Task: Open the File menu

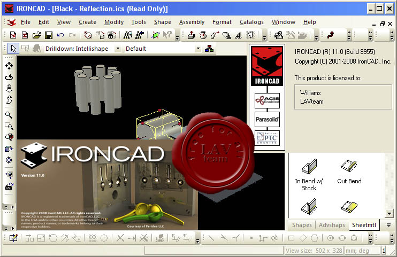Action: (25, 22)
